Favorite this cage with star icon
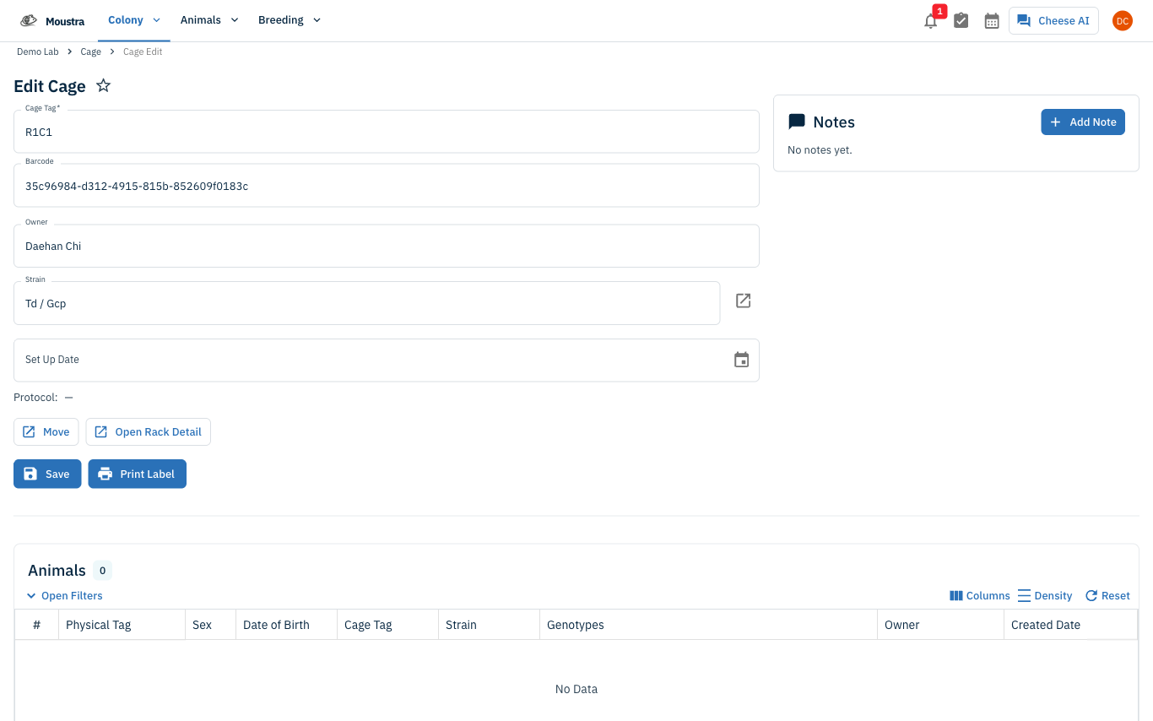This screenshot has width=1153, height=721. point(103,85)
